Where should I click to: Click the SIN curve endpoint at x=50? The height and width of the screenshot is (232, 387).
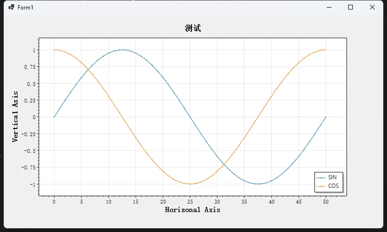pyautogui.click(x=326, y=117)
